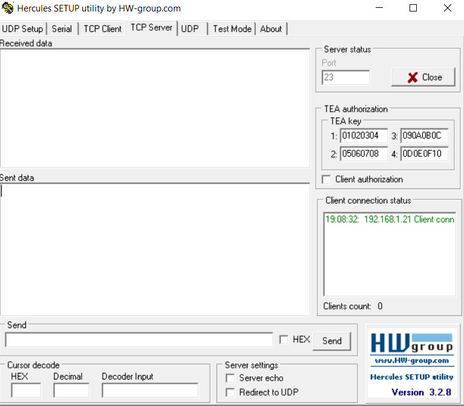Click the HW group logo image
The height and width of the screenshot is (406, 464).
[x=411, y=343]
